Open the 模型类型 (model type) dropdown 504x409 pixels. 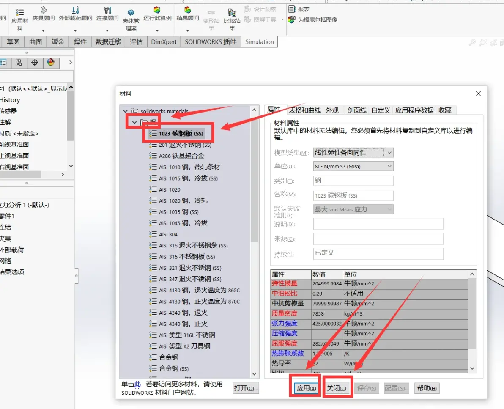pos(353,153)
